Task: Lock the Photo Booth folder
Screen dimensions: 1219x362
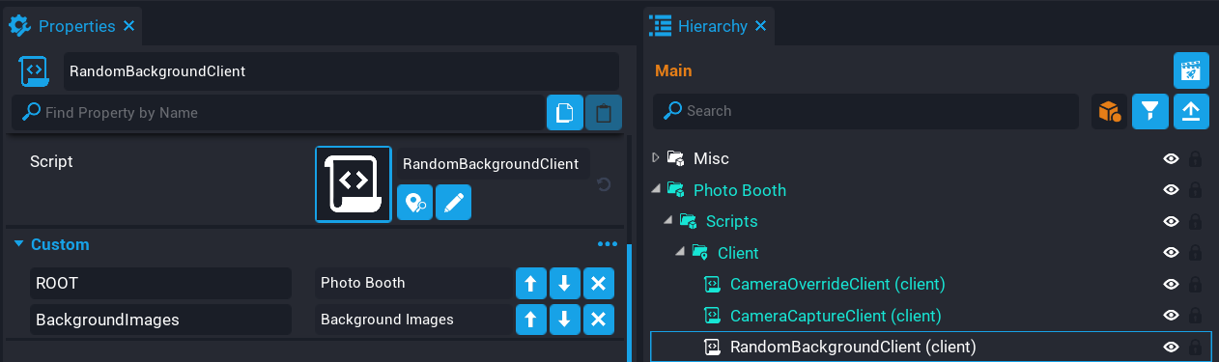Action: click(x=1195, y=190)
